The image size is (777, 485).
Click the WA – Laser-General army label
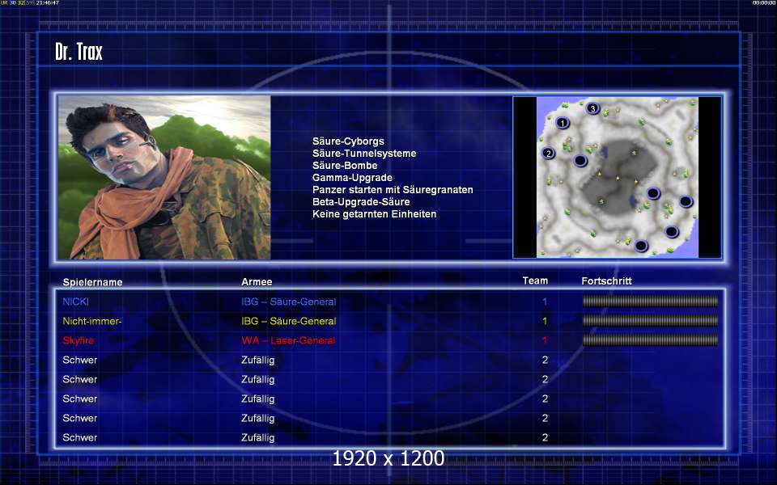pos(288,340)
